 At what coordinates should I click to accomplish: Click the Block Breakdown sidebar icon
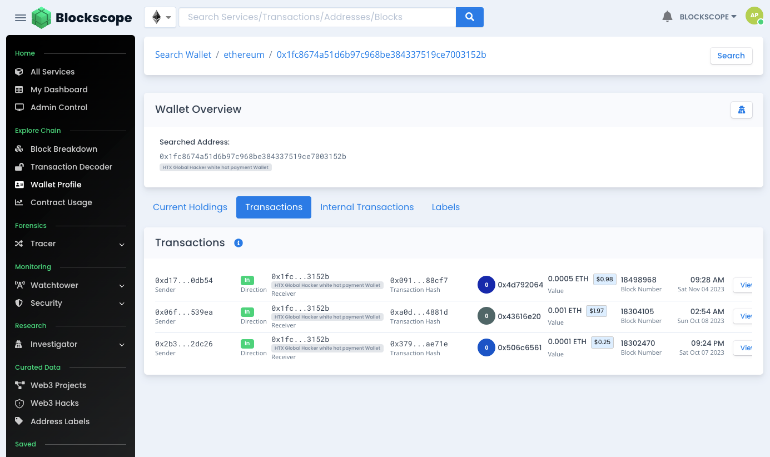19,149
